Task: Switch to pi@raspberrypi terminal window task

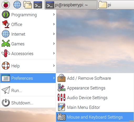Action: coord(71,5)
